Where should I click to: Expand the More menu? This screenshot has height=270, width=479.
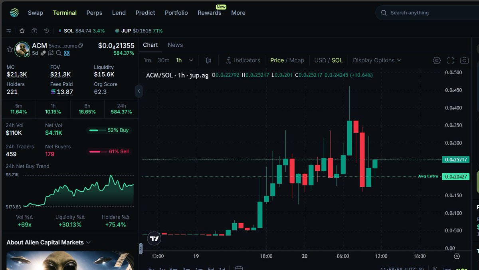[238, 13]
